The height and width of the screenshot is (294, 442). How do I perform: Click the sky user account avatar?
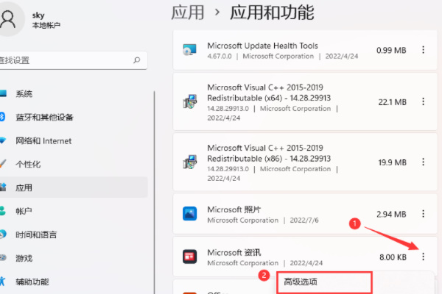point(7,20)
